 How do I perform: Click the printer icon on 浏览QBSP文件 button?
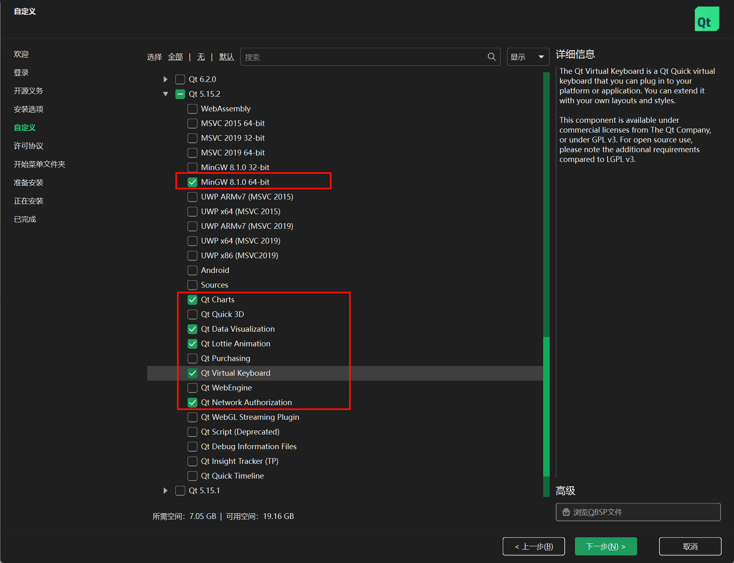566,512
